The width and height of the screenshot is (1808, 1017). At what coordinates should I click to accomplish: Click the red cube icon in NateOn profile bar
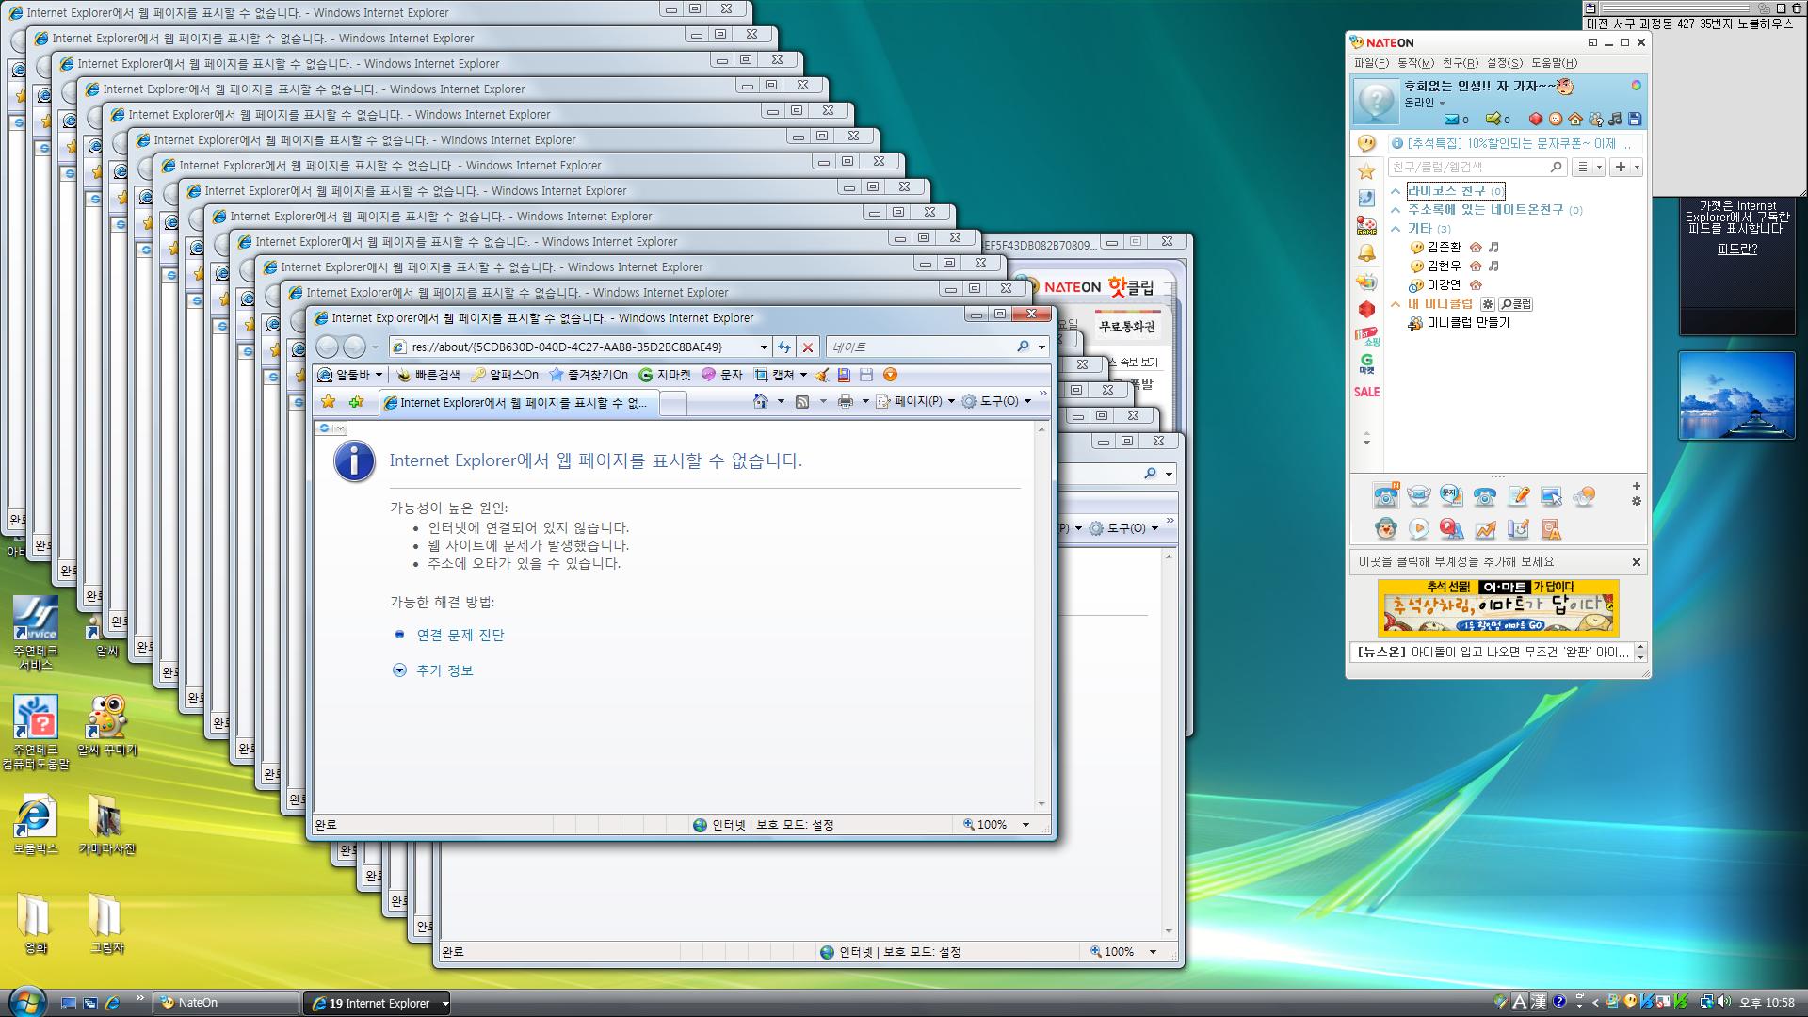tap(1535, 120)
